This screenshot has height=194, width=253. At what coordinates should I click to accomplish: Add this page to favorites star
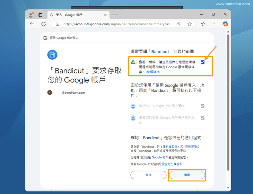[190, 24]
